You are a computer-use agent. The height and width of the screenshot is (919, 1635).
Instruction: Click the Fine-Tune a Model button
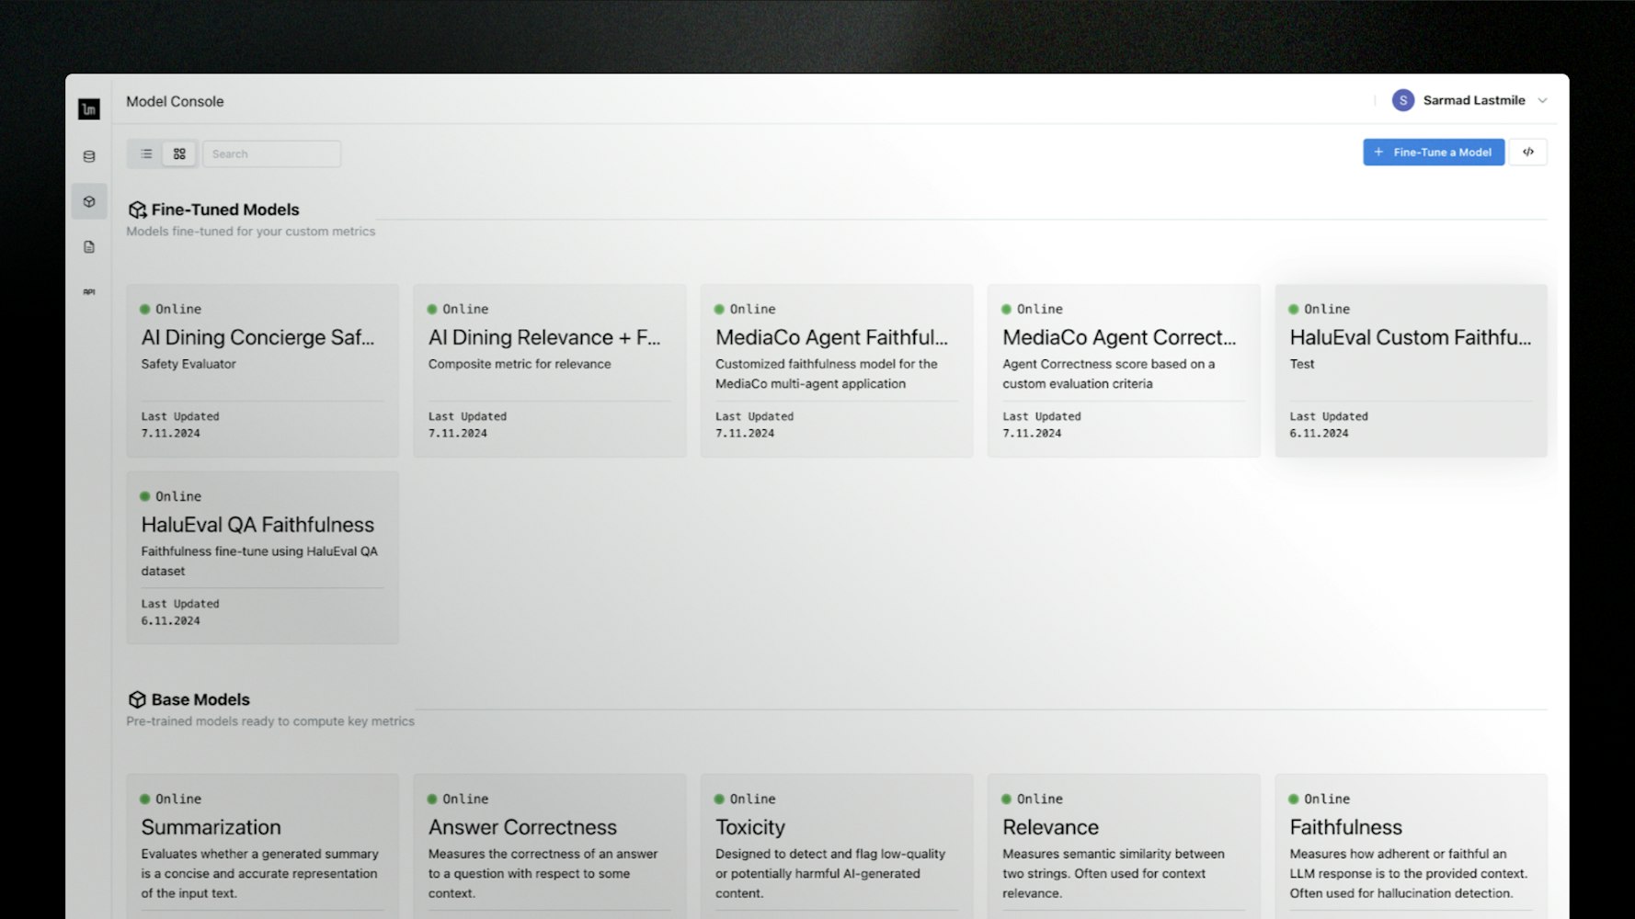pyautogui.click(x=1434, y=153)
